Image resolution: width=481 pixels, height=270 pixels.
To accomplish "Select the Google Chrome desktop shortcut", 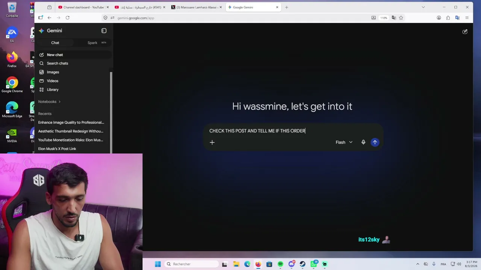I will coord(12,85).
